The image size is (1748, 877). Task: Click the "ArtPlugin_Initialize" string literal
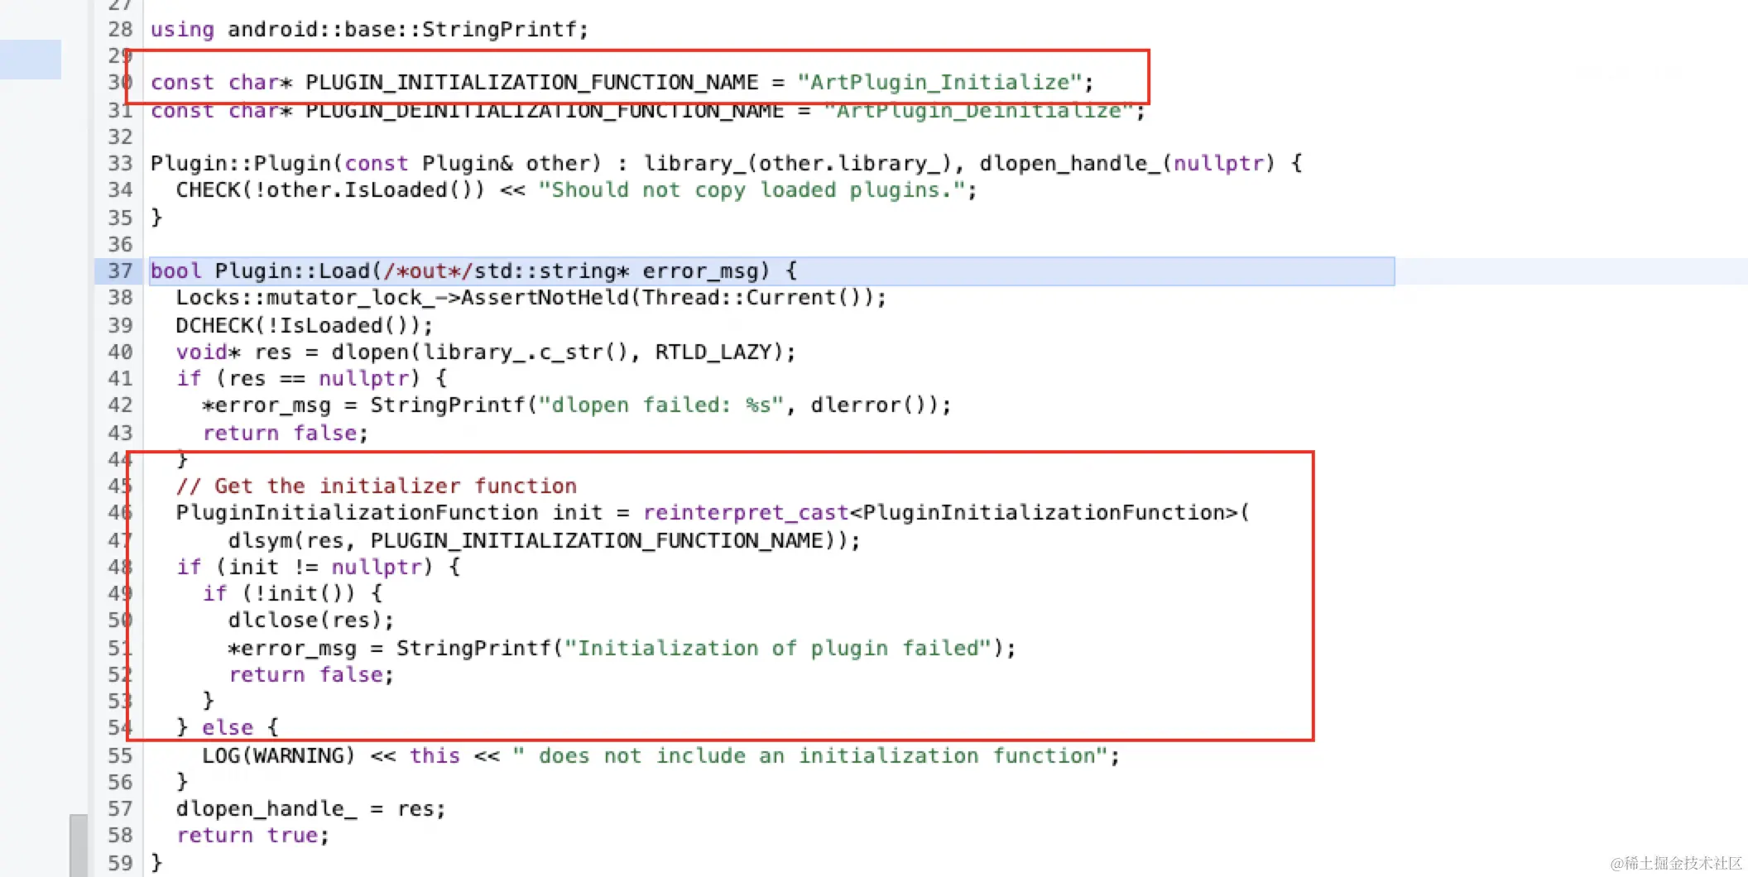tap(939, 83)
